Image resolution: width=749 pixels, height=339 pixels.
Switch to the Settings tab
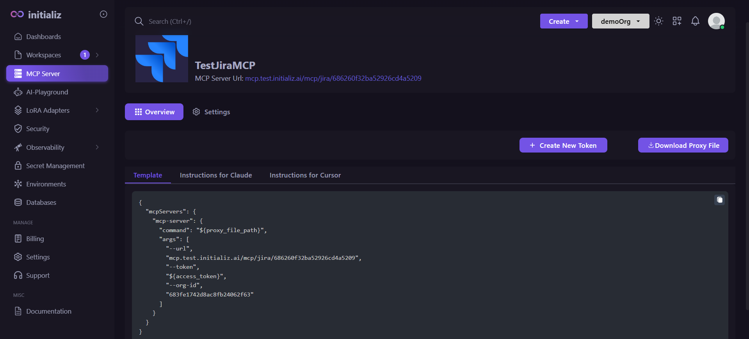(x=212, y=112)
